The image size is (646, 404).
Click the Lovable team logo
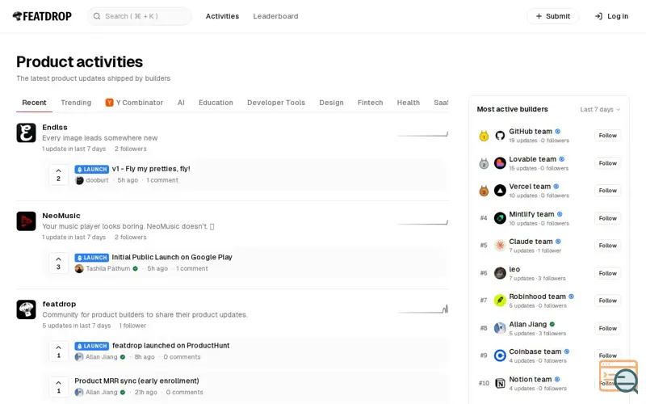coord(500,163)
